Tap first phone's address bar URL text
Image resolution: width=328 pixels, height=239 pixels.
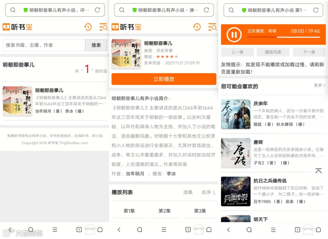59,10
